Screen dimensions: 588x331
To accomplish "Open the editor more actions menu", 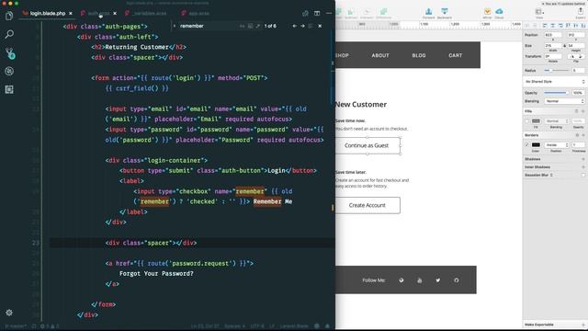I will pos(329,13).
